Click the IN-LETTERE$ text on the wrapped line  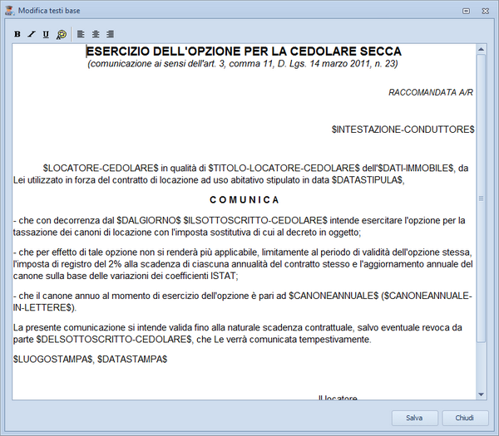(42, 307)
